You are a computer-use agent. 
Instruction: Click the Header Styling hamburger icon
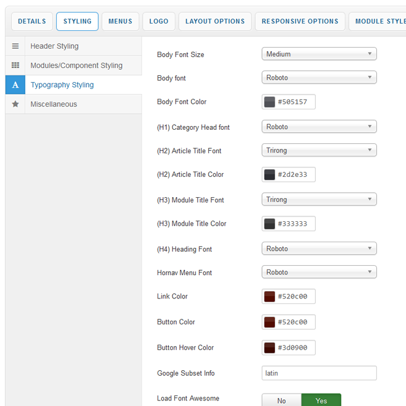tap(15, 46)
